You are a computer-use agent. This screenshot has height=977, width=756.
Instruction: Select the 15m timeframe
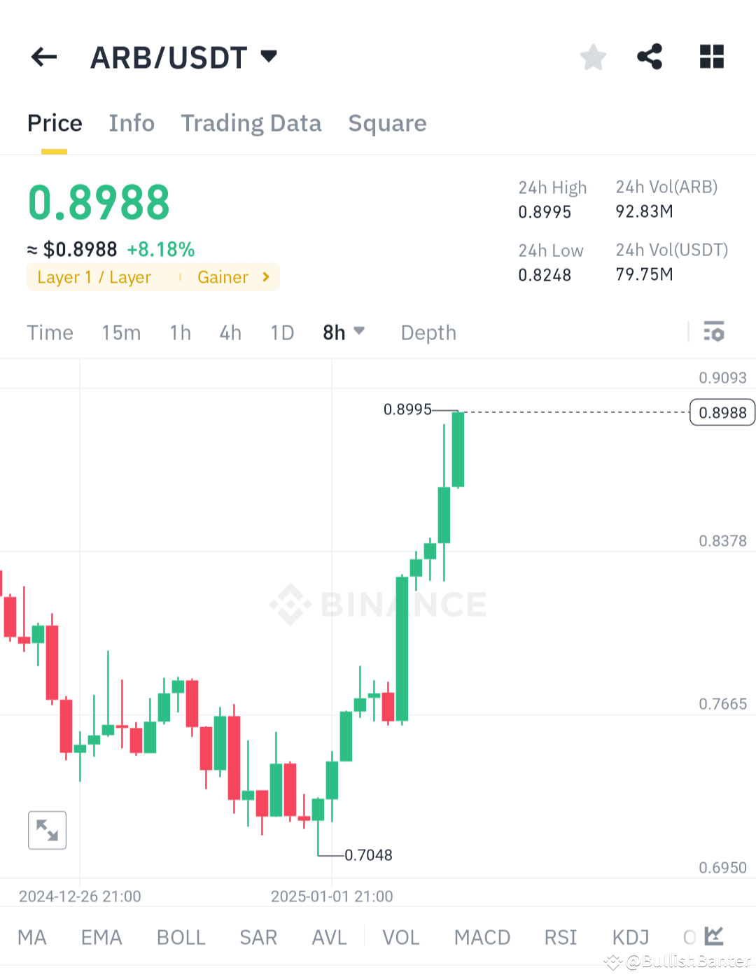click(121, 332)
